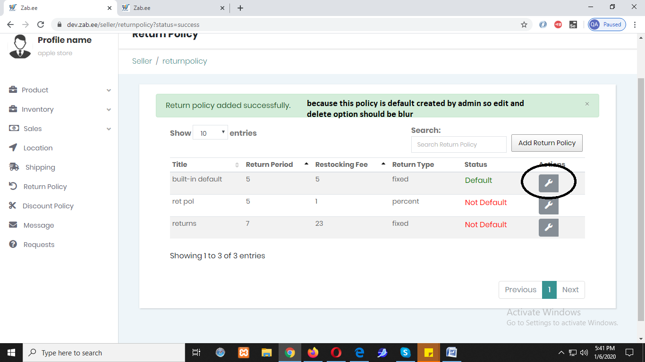645x362 pixels.
Task: Click the Product briefcase icon in sidebar
Action: 13,90
